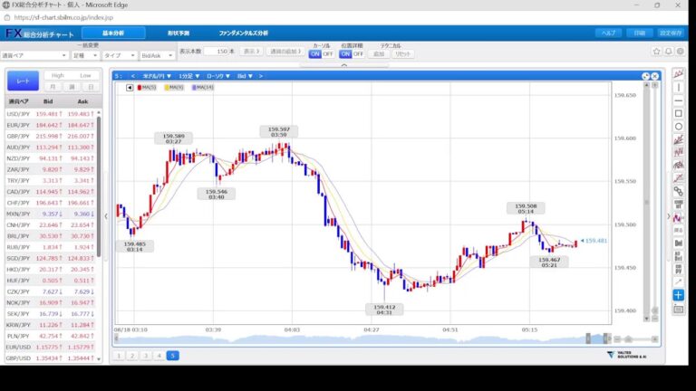Screen dimensions: 696x391
Task: Collapse the right drawing toolbar arrow
Action: click(669, 216)
